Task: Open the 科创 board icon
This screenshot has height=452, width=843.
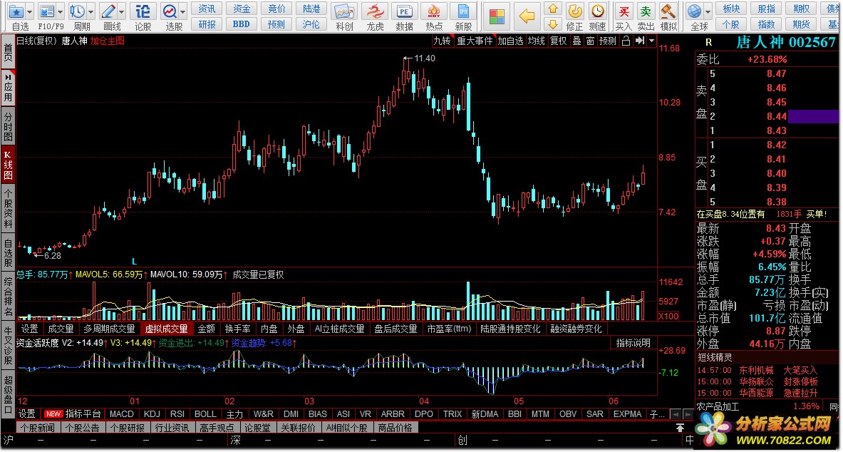Action: pyautogui.click(x=344, y=11)
